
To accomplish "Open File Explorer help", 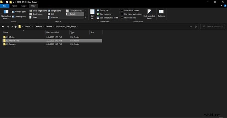I will pos(225,6).
